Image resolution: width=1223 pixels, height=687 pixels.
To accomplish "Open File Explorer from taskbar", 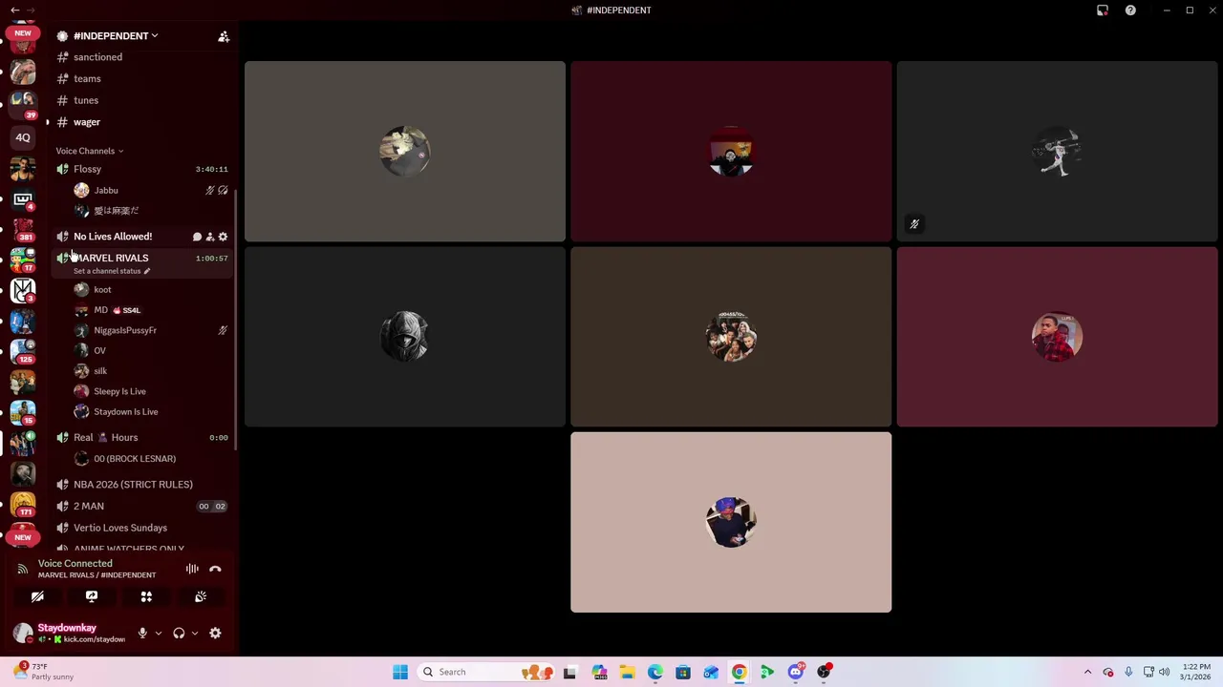I will 627,672.
